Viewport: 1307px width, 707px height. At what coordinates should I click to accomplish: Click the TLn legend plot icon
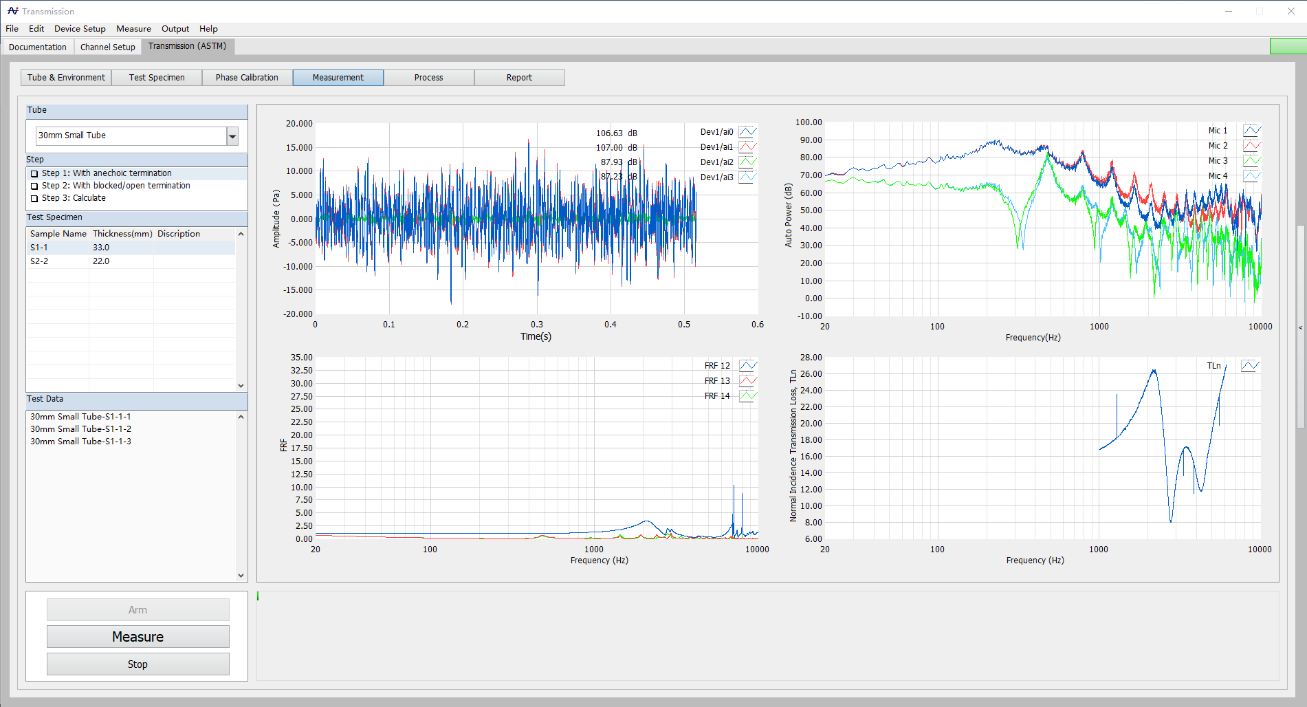[x=1249, y=366]
